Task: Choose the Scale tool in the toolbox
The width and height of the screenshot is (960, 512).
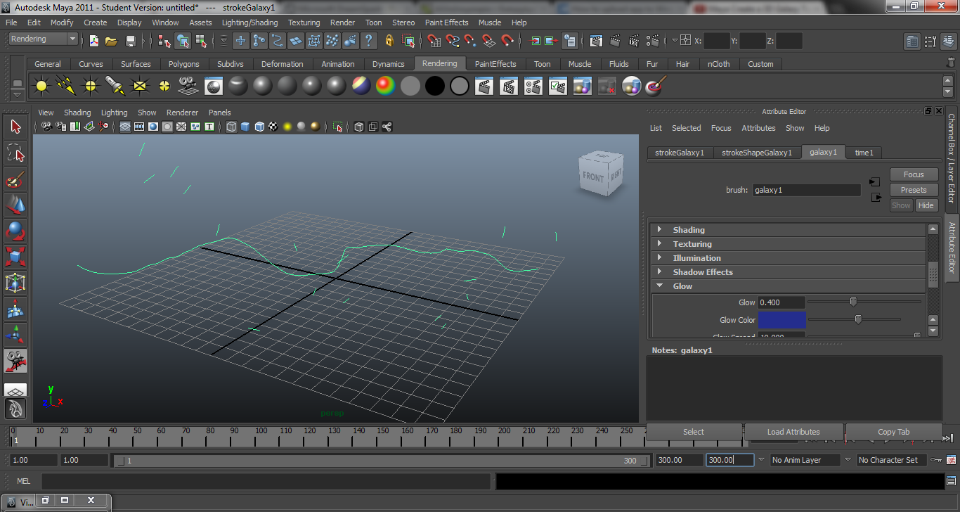Action: (15, 257)
